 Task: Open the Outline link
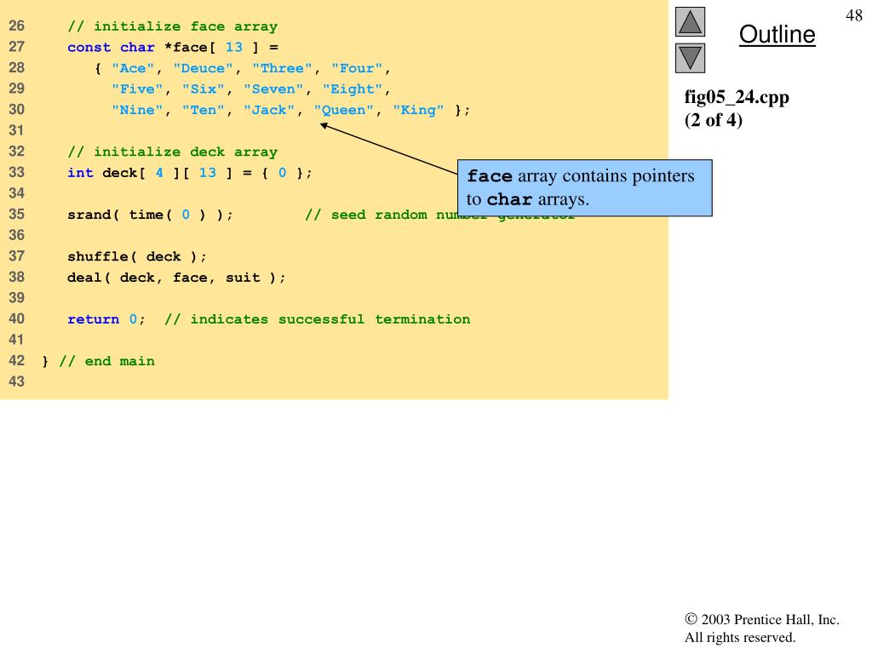point(777,34)
